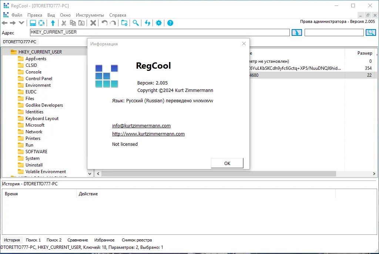Screen dimensions: 379x254
Task: Select the DTORETTO777-PC connection tab
Action: [x=20, y=42]
